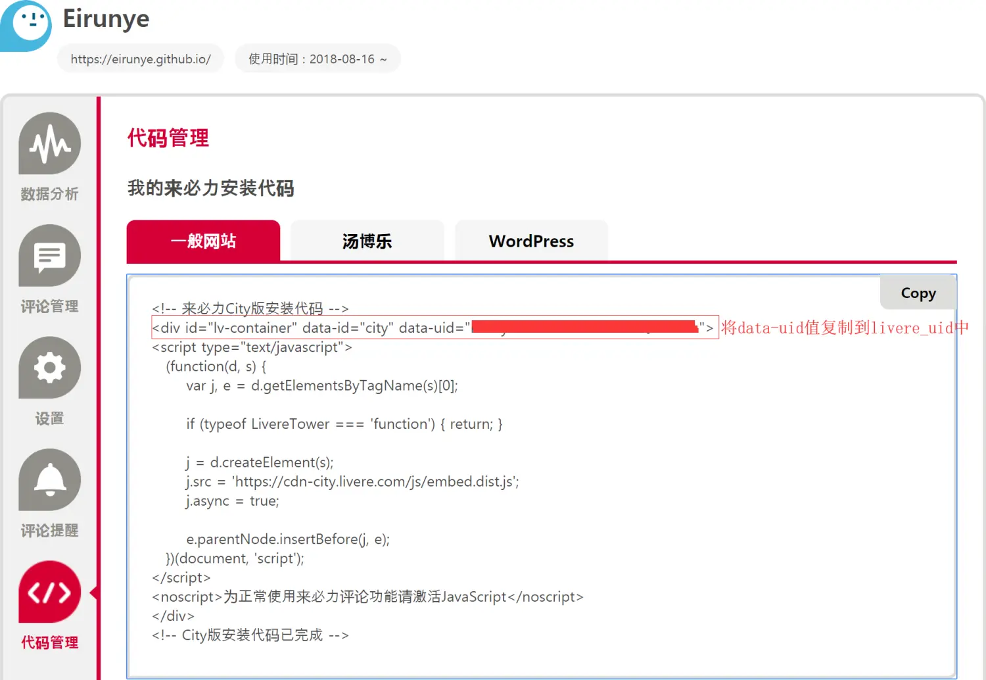Click the closing </script> tag line
986x680 pixels.
[181, 577]
